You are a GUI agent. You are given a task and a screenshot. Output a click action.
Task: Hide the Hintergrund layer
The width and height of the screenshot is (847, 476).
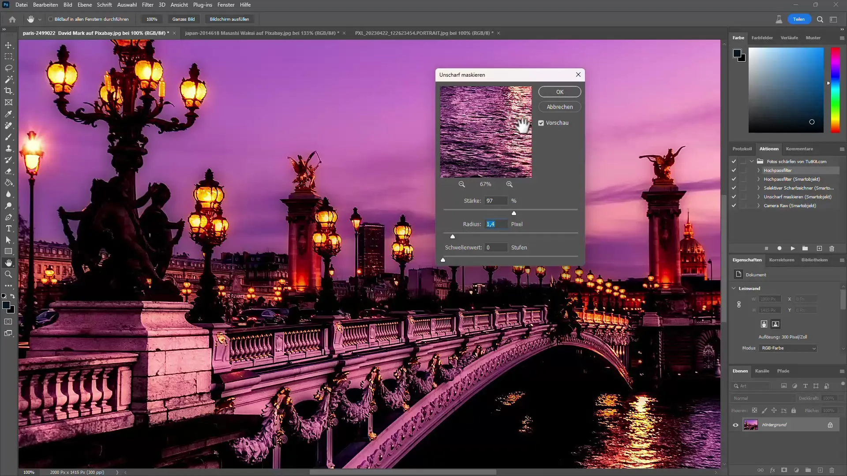coord(735,425)
